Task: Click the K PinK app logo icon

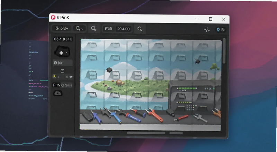Action: (53, 18)
